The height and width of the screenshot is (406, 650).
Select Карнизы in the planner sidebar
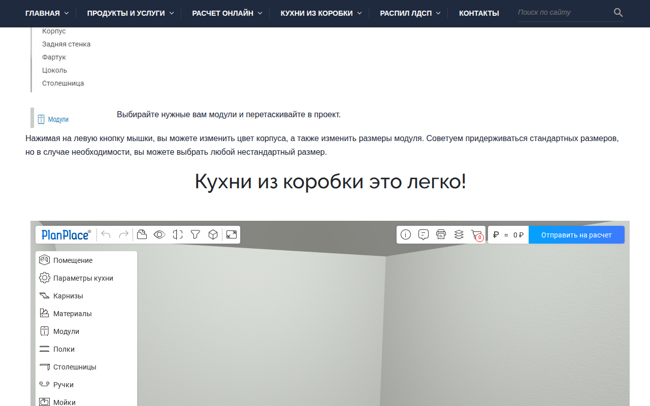pyautogui.click(x=86, y=296)
